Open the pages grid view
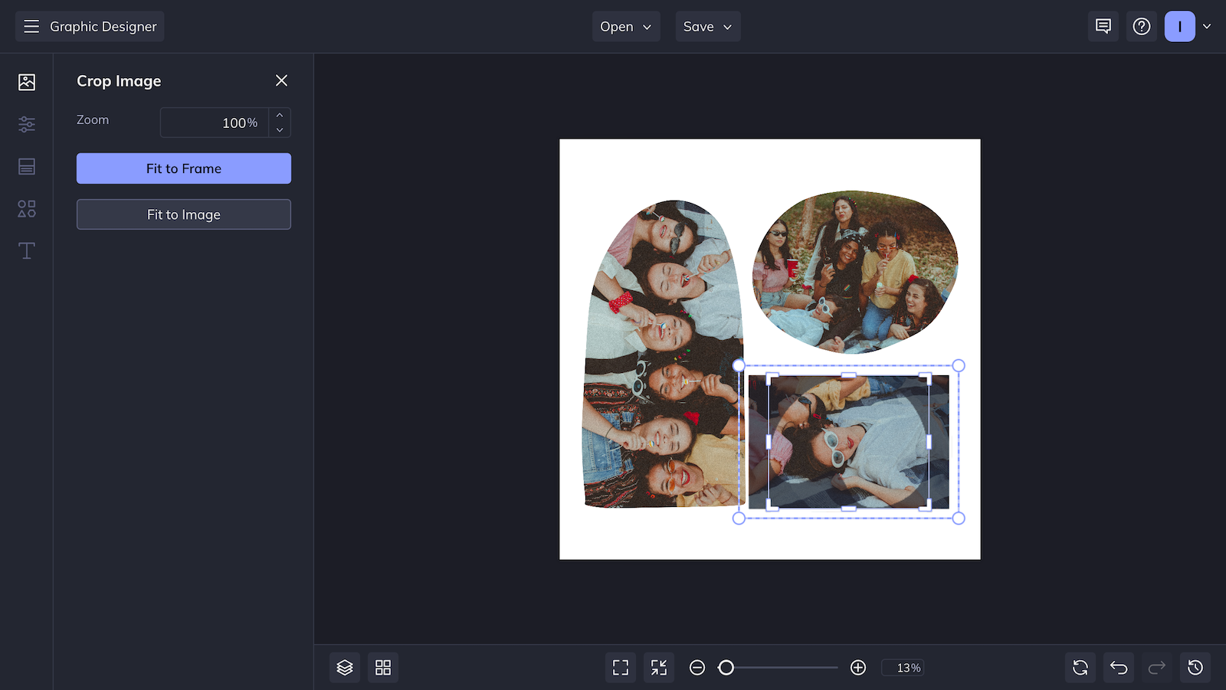The height and width of the screenshot is (690, 1226). click(382, 667)
